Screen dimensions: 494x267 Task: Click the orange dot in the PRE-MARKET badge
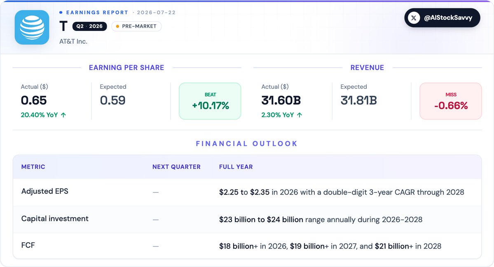point(117,26)
